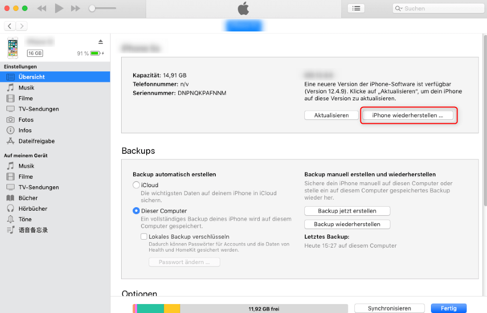Viewport: 487px width, 313px height.
Task: Click the blurred blue device tab button
Action: 244,26
